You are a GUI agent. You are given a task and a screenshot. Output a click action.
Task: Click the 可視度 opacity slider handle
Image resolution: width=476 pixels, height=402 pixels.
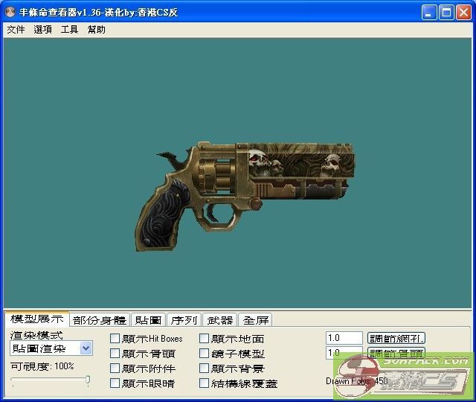point(88,380)
